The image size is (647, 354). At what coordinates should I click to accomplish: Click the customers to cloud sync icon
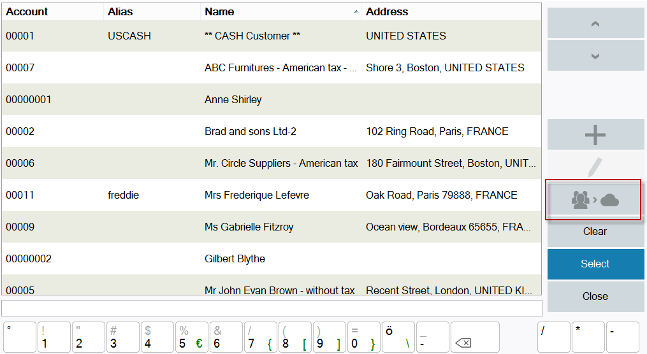click(x=595, y=200)
